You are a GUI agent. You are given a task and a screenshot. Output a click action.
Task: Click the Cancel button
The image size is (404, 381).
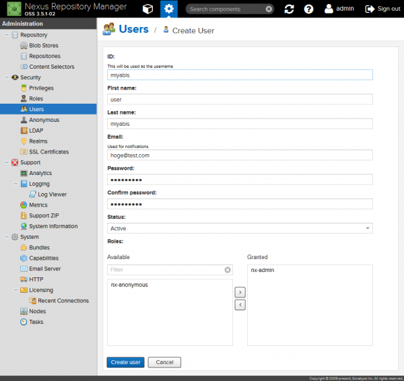[164, 362]
